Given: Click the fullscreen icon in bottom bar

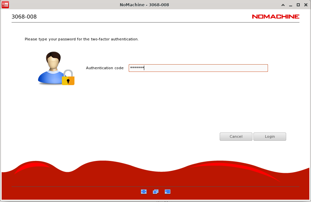Looking at the screenshot, I should coord(144,191).
